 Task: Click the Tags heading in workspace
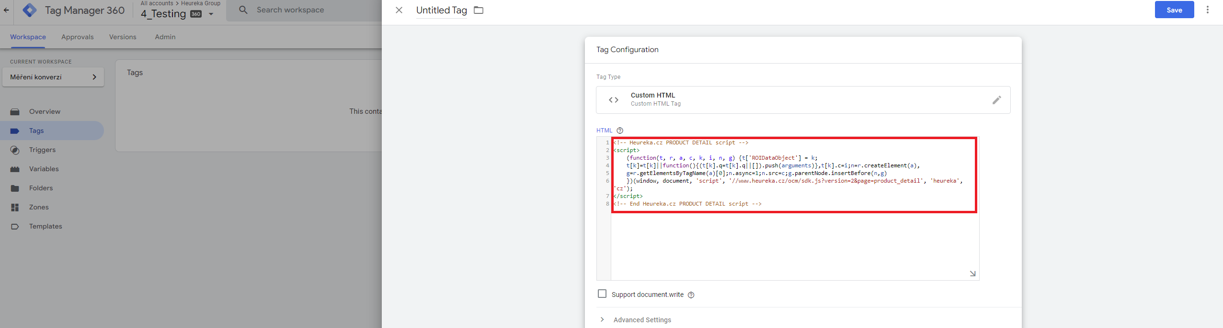click(x=135, y=73)
